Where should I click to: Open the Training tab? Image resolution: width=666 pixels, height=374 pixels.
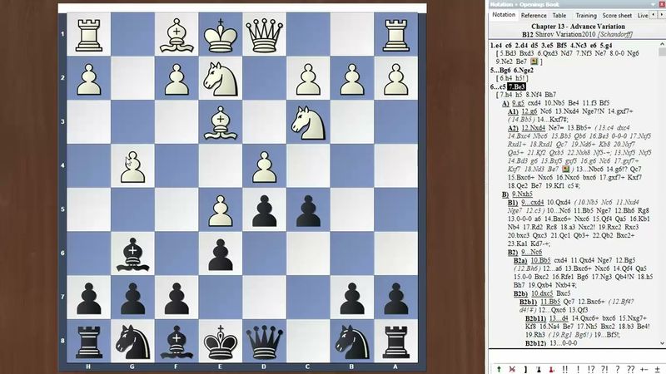pos(585,15)
